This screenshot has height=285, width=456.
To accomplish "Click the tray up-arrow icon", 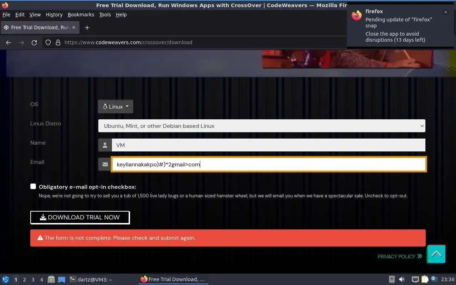I will click(392, 280).
